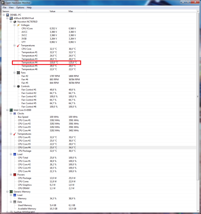Click the ASRock B150M Pro4 mainboard icon
201x214 pixels.
(11, 18)
